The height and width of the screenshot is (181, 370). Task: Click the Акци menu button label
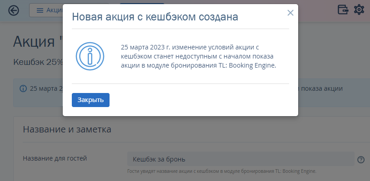(54, 10)
